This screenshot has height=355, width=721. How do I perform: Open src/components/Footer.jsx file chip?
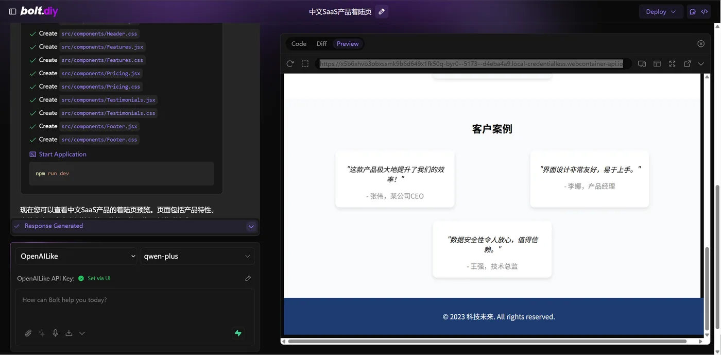99,127
